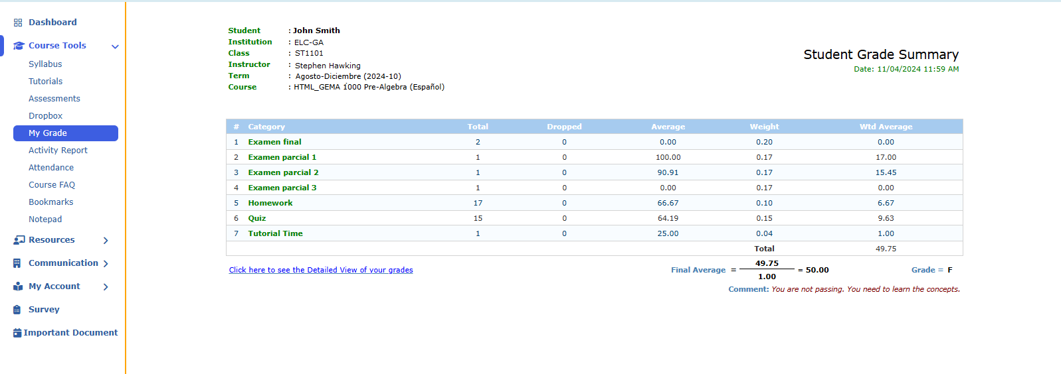
Task: Open the Activity Report page
Action: tap(58, 151)
